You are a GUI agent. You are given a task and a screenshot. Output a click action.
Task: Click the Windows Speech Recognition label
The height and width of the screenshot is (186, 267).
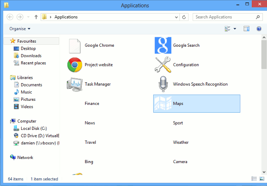point(200,84)
